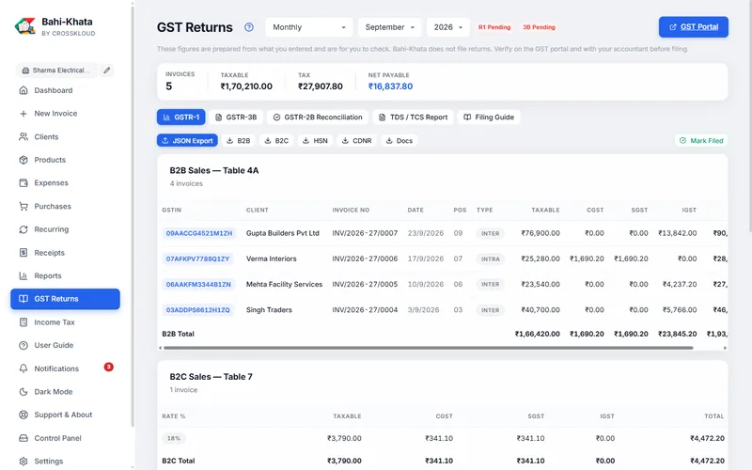Open the Sharma Electrical business selector
The width and height of the screenshot is (752, 470).
[57, 70]
